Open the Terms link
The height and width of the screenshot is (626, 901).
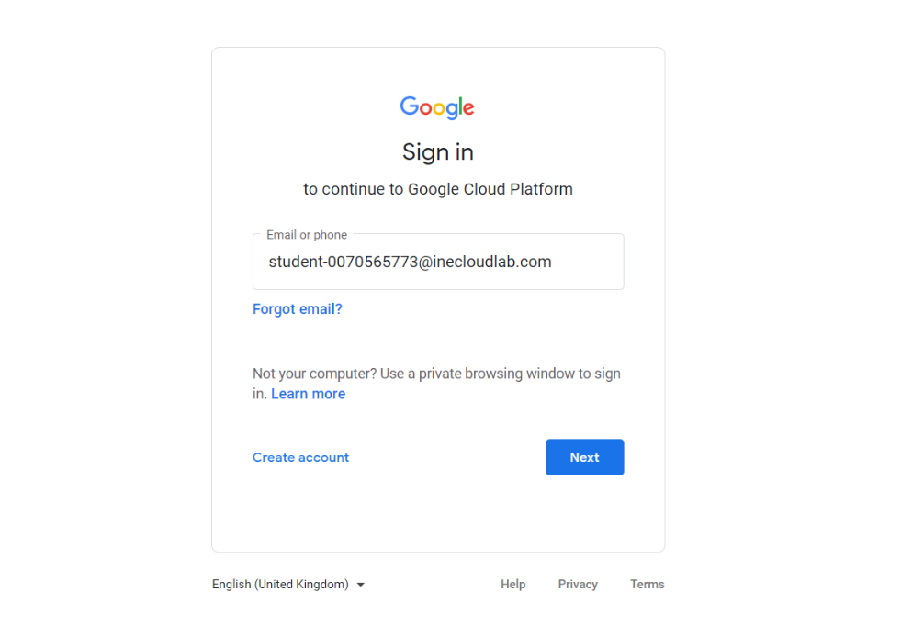(x=647, y=584)
